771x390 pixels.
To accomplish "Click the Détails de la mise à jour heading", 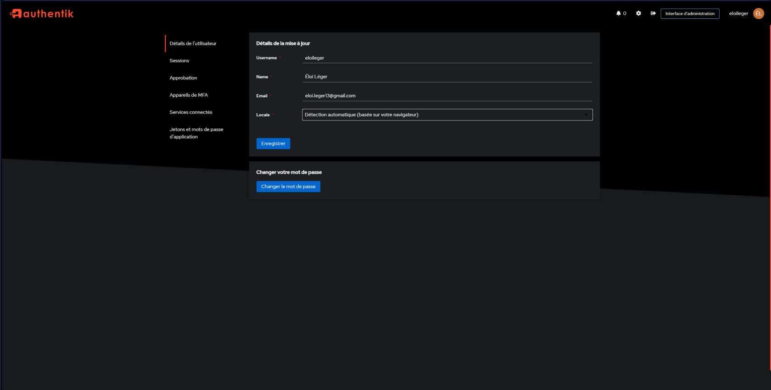I will tap(283, 44).
